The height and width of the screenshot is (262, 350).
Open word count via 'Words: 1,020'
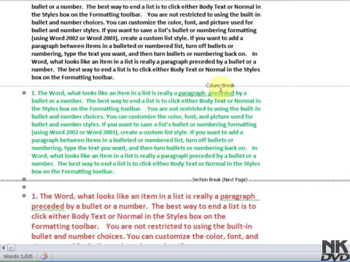(18, 256)
